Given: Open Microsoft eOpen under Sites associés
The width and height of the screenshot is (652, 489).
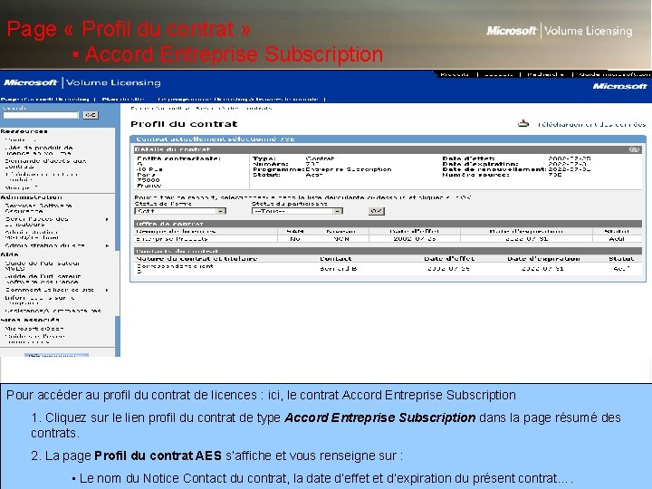Looking at the screenshot, I should [x=34, y=328].
